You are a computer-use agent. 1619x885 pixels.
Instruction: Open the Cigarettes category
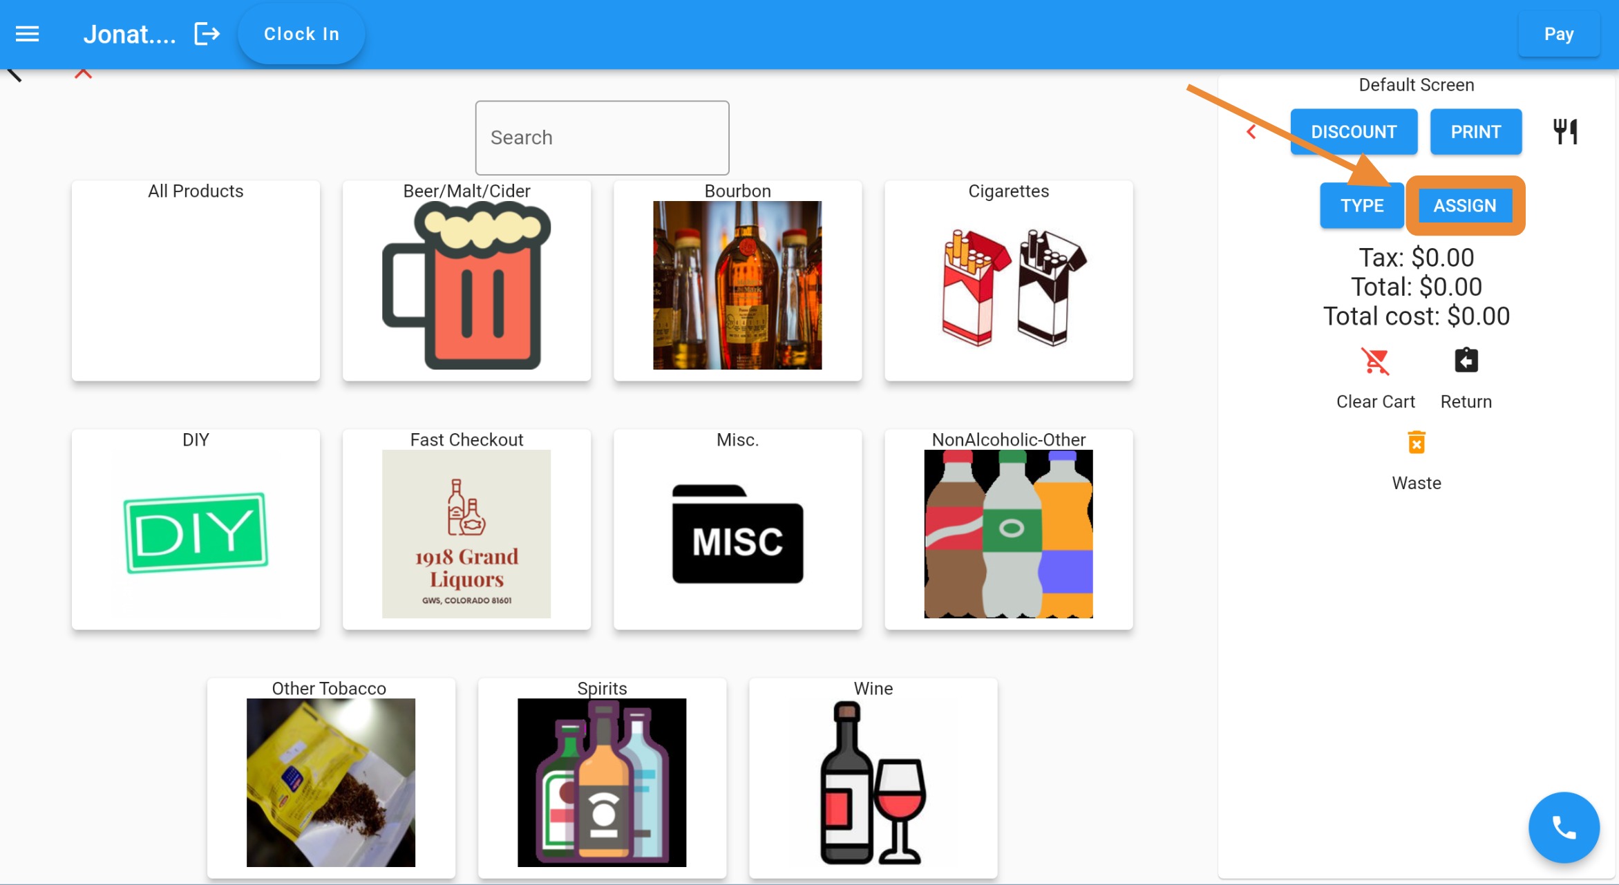coord(1008,280)
